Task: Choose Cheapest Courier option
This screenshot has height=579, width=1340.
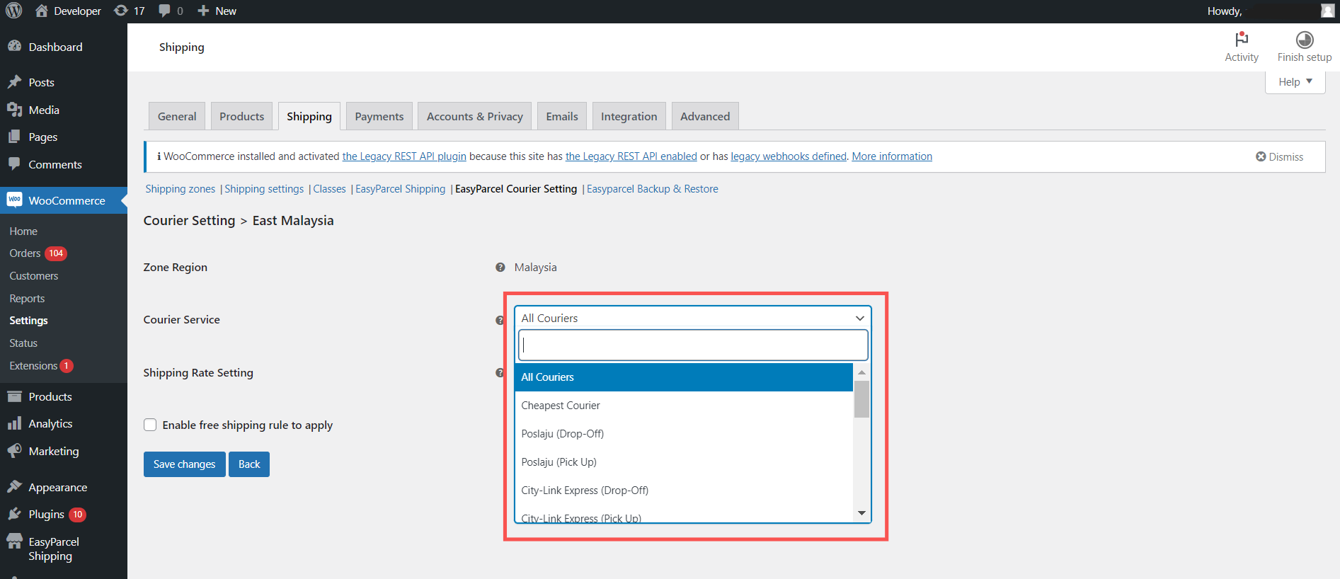Action: [684, 406]
